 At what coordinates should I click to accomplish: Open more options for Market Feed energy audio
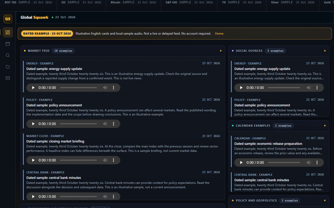pos(114,88)
